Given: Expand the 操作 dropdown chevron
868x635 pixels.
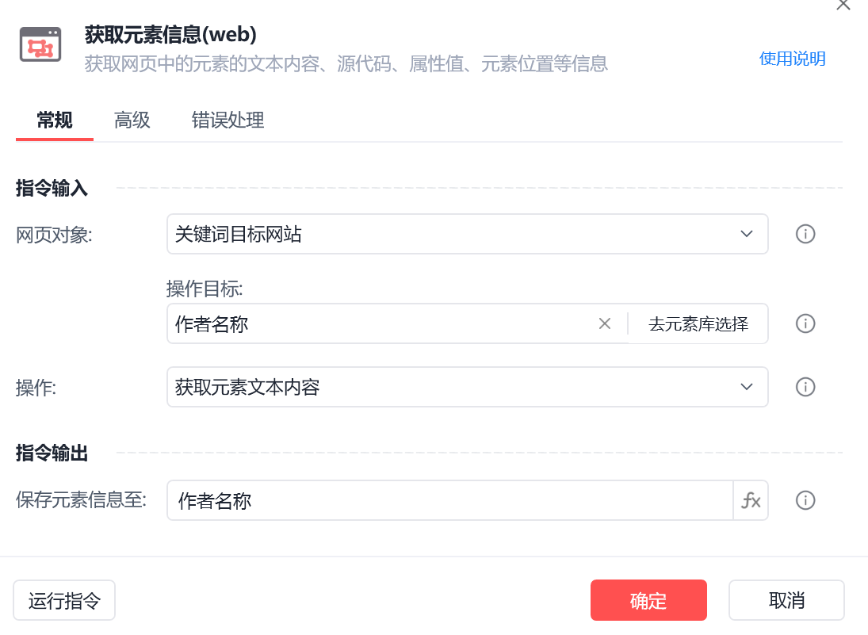Looking at the screenshot, I should point(746,387).
